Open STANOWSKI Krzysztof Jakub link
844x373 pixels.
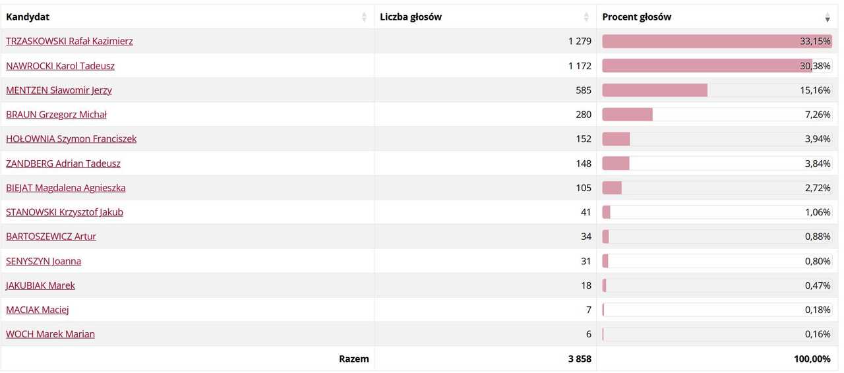[x=65, y=212]
